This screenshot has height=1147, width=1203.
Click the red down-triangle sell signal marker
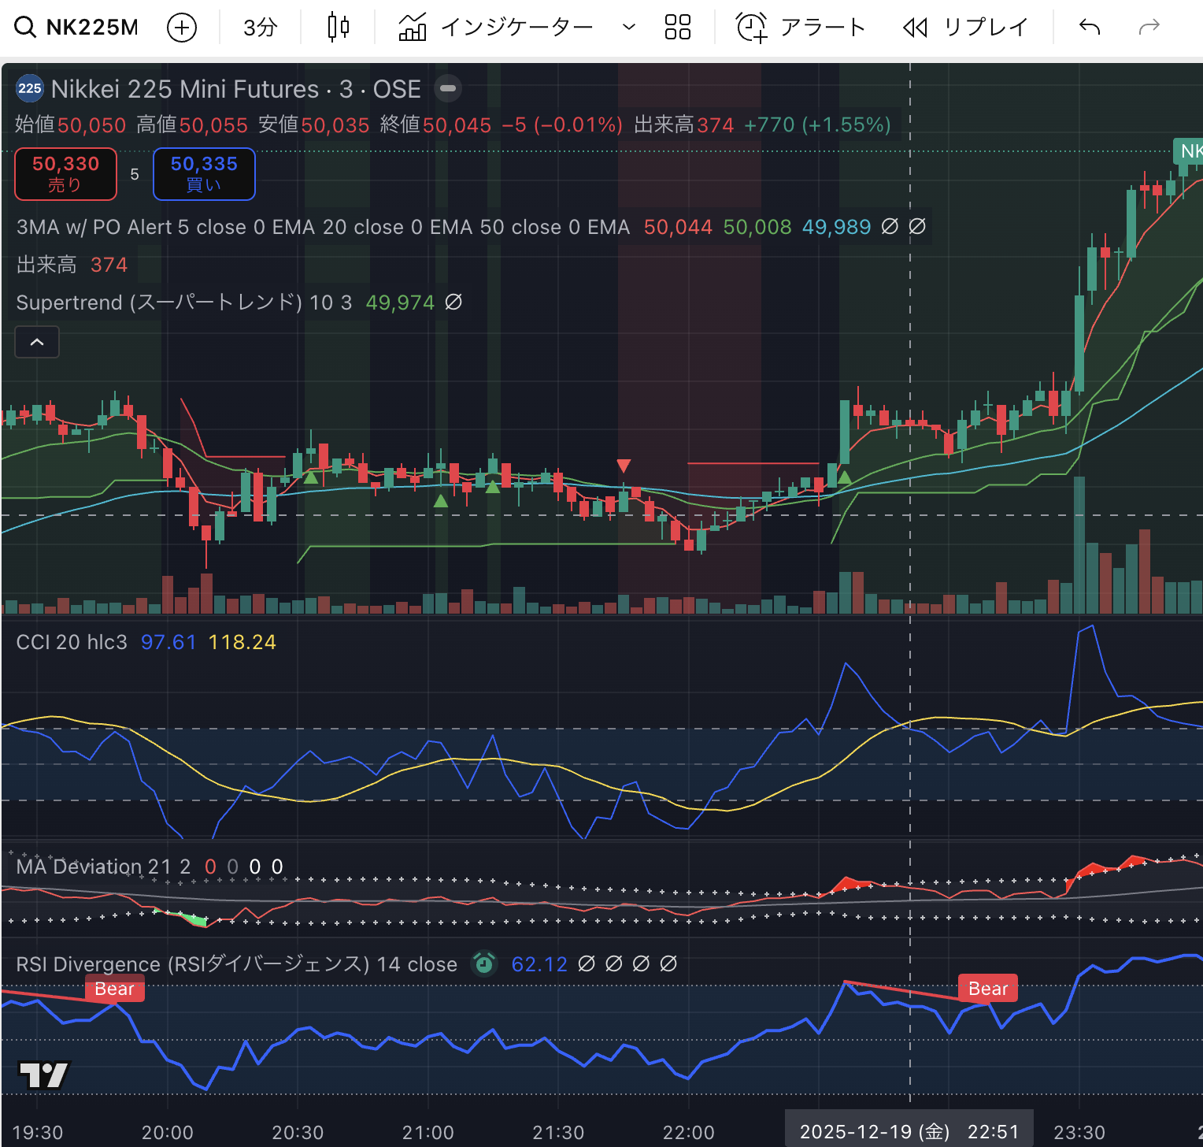click(624, 466)
